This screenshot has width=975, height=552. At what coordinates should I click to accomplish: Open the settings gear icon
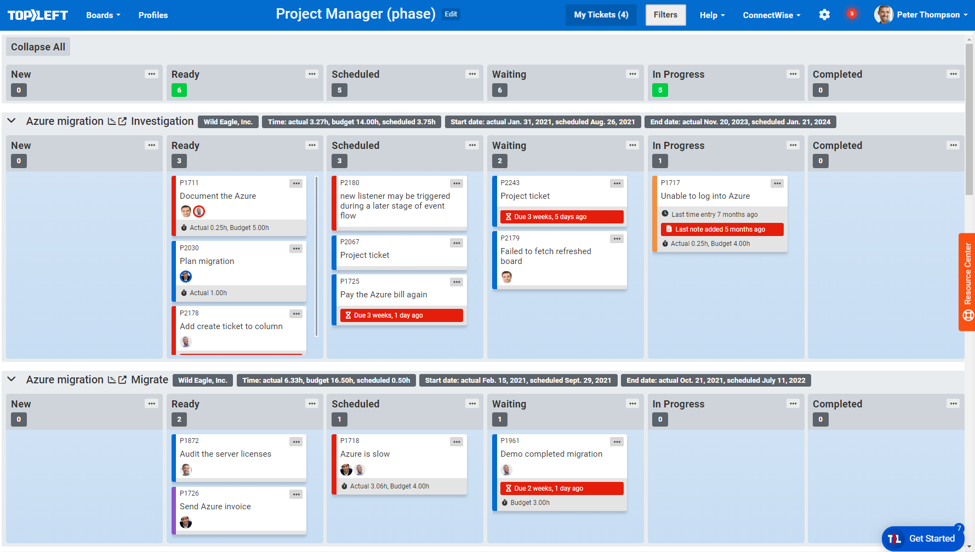(x=824, y=15)
